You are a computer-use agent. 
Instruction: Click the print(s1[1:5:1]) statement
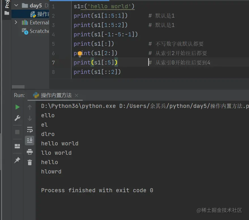tap(101, 16)
